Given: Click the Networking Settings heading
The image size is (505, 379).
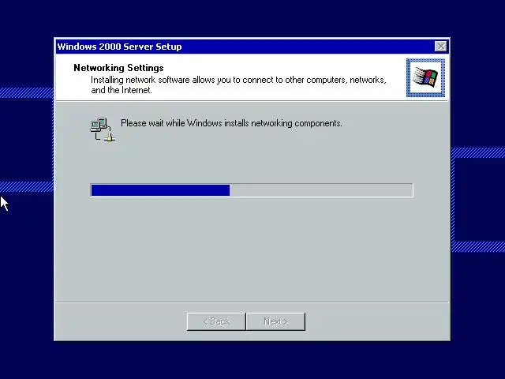Looking at the screenshot, I should [118, 68].
